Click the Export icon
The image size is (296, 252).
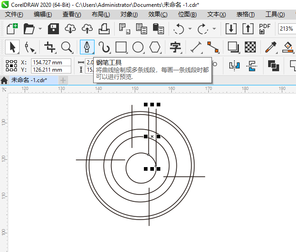coord(248,29)
